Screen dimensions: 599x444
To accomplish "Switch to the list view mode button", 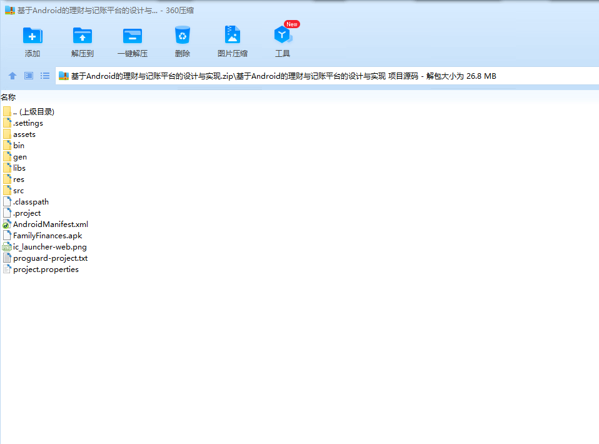I will (45, 76).
